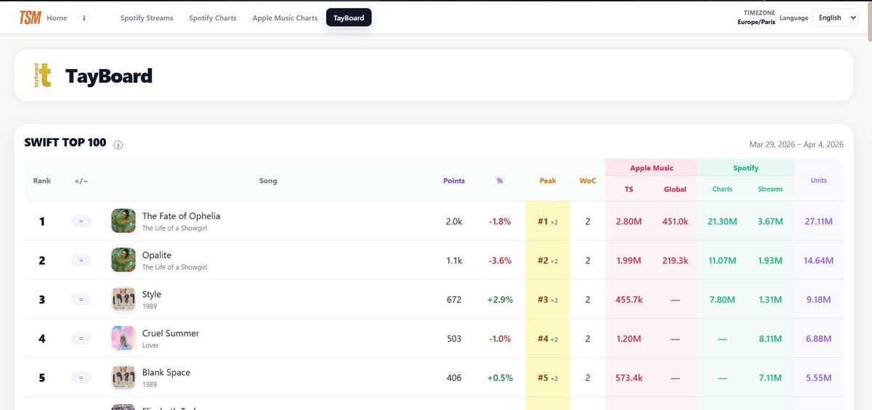The width and height of the screenshot is (872, 410).
Task: Click the Apple Music Global column header
Action: pos(675,189)
